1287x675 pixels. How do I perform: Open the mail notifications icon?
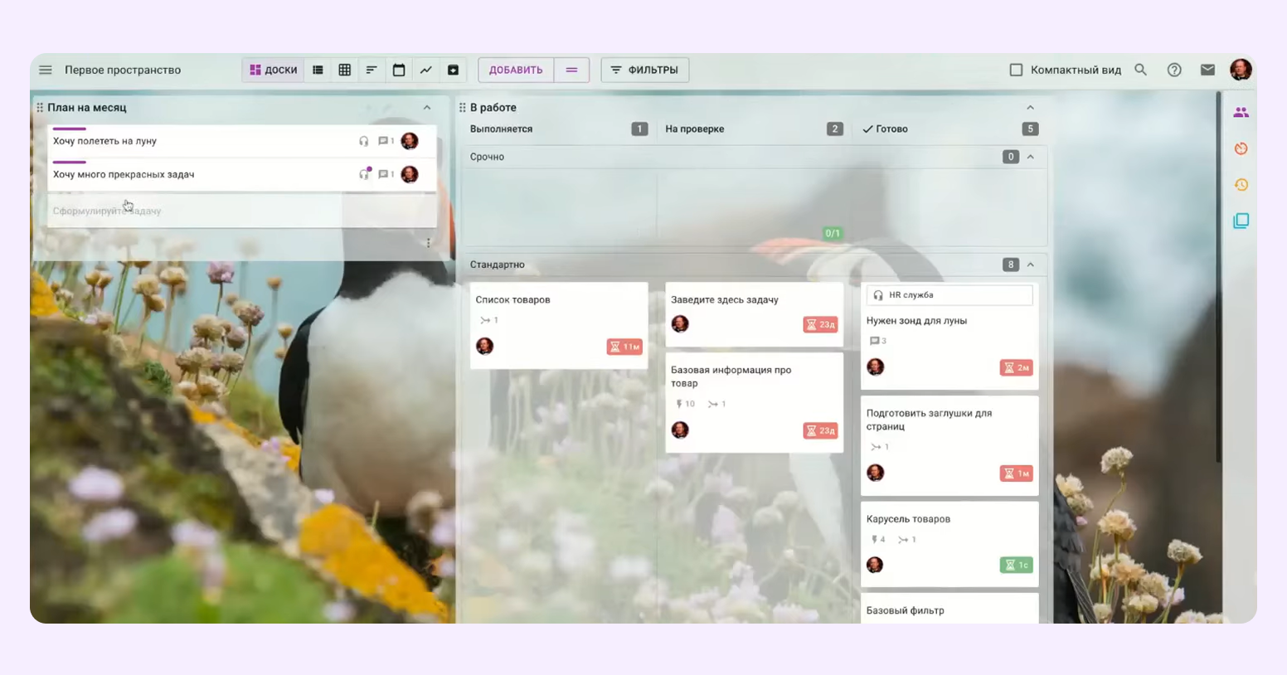tap(1207, 70)
